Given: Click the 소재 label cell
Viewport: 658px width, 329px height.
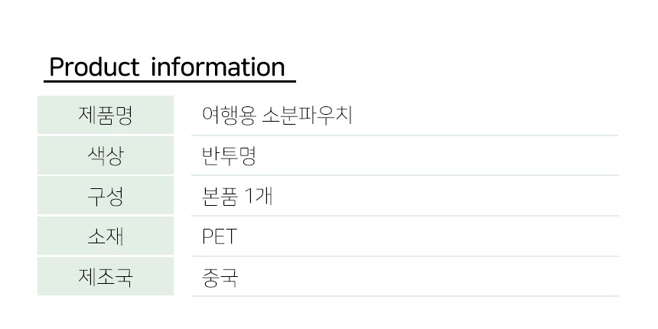Looking at the screenshot, I should coord(106,237).
